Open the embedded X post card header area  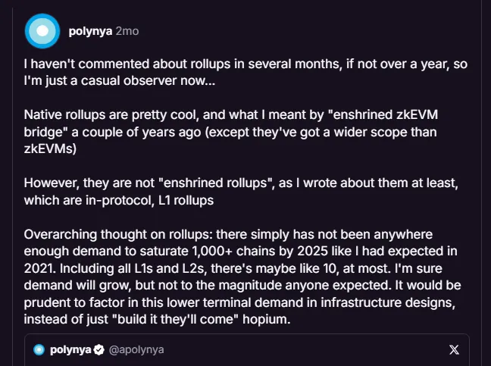[x=247, y=350]
